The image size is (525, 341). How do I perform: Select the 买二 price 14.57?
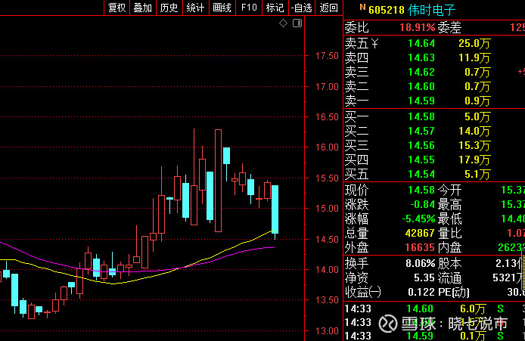[x=421, y=131]
